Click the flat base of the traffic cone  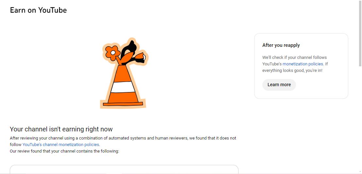(x=123, y=104)
